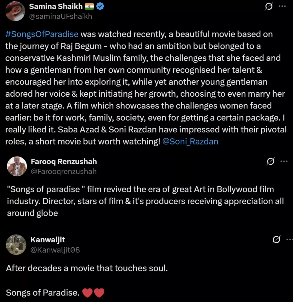The width and height of the screenshot is (293, 302).
Task: Click the @saminaUFshaikh handle
Action: click(x=60, y=16)
